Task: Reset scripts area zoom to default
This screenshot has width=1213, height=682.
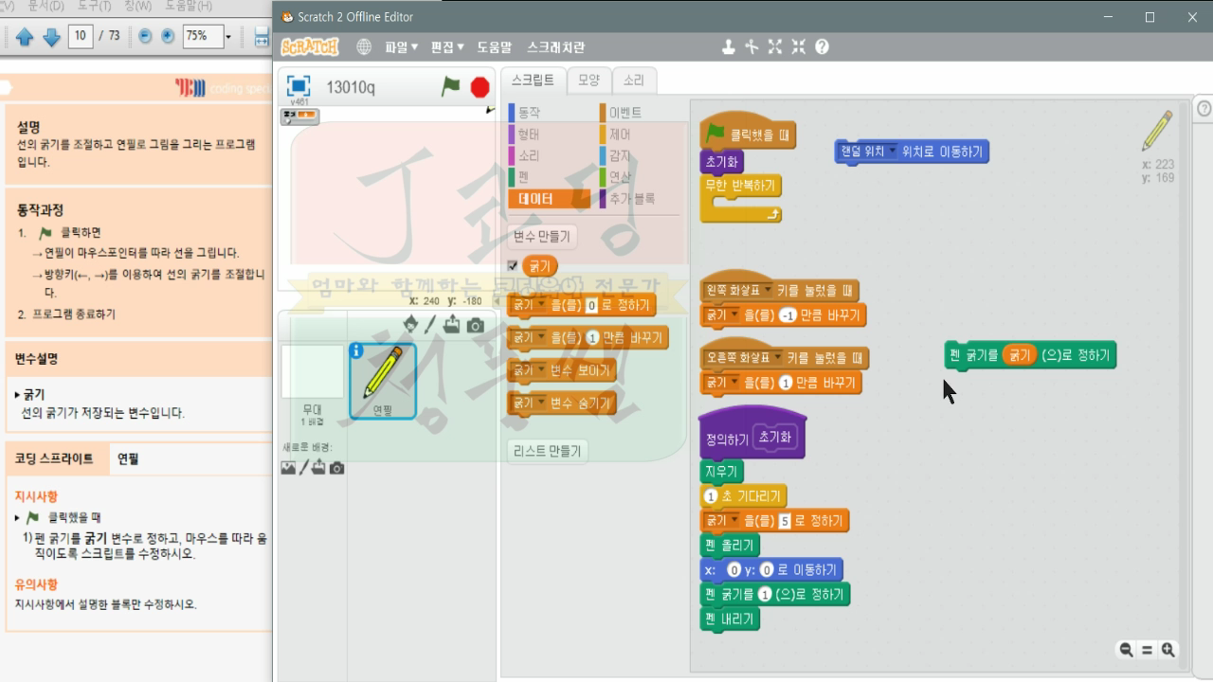Action: [x=1147, y=650]
